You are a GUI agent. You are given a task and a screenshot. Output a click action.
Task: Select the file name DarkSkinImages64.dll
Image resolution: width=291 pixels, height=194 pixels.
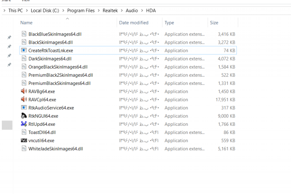(50, 59)
